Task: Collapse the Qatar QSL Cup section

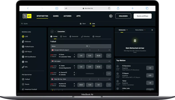Action: tap(109, 79)
